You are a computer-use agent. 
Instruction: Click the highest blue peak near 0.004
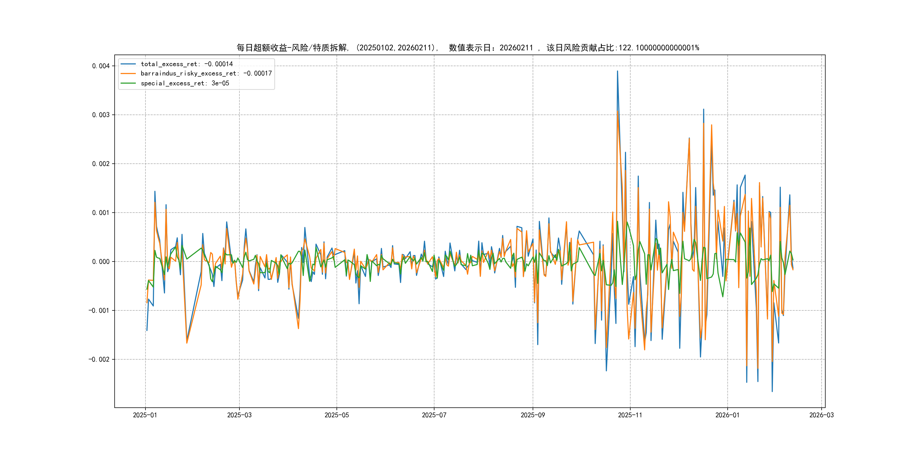[x=617, y=72]
